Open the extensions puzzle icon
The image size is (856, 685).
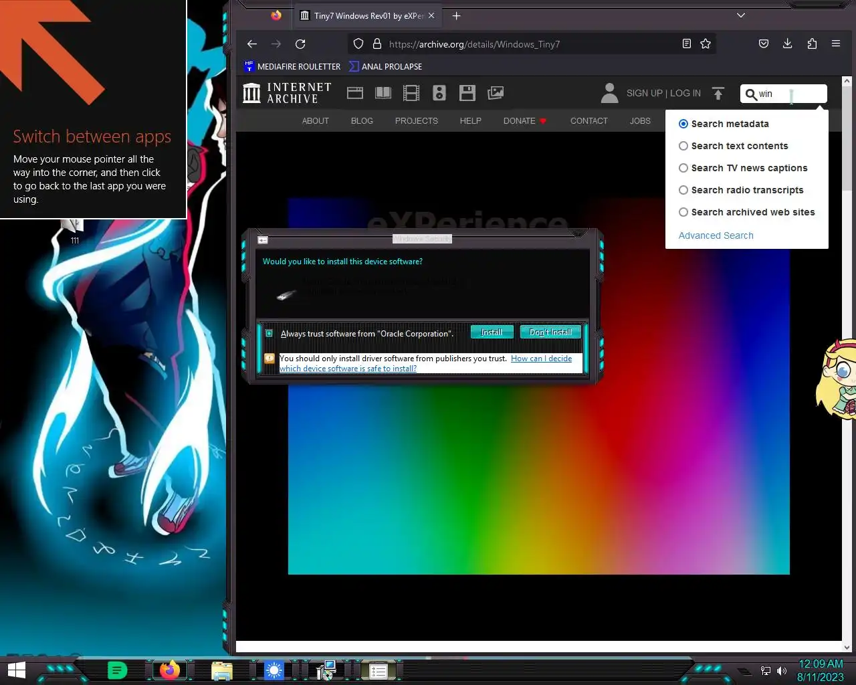coord(812,43)
